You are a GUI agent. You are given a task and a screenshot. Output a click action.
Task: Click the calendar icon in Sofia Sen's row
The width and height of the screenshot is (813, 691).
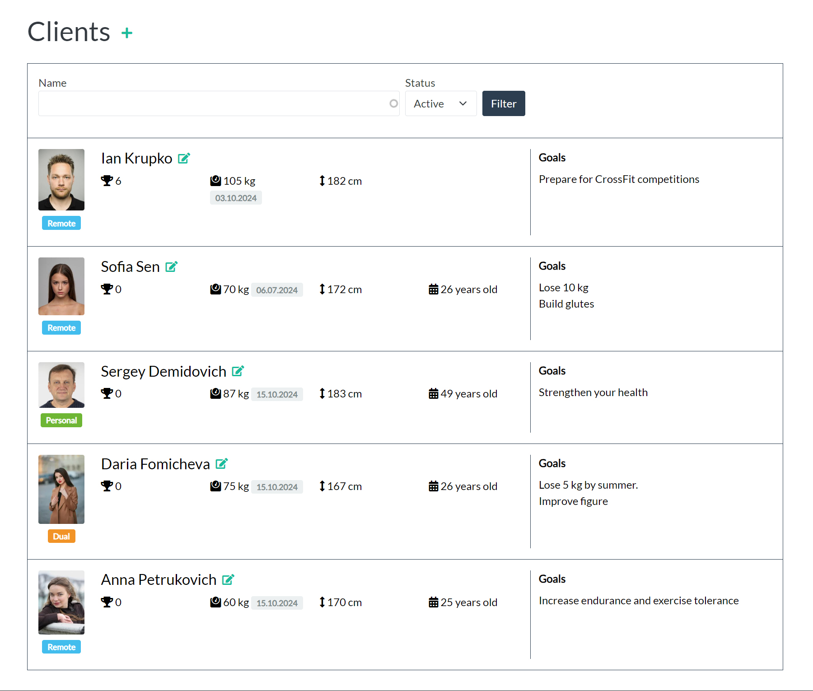pos(434,289)
